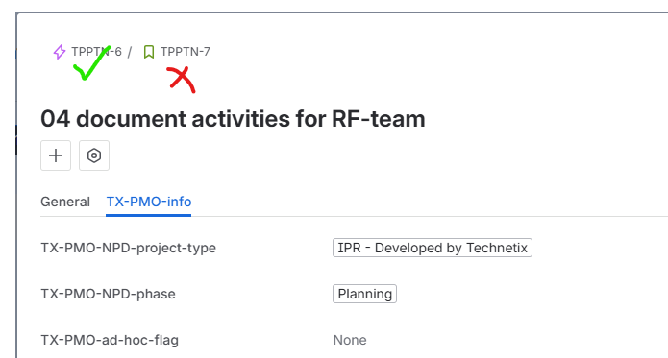Open parent issue TPPTN-6 breadcrumb link
The image size is (668, 358).
point(96,52)
